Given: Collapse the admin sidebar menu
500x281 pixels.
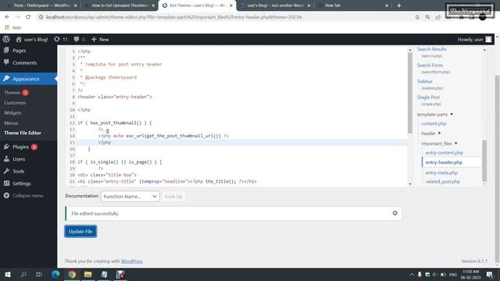Looking at the screenshot, I should pyautogui.click(x=28, y=196).
